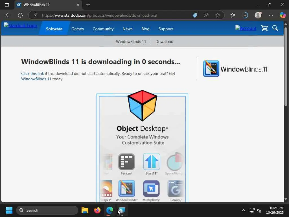Click the WindowBlinds.11 product logo
The image size is (289, 217).
click(x=235, y=69)
